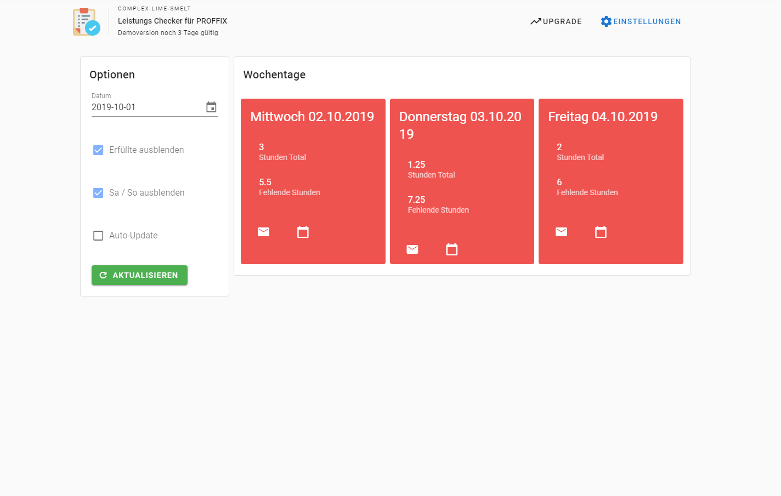The image size is (781, 496).
Task: Click the refresh icon inside Aktualisieren button
Action: 104,275
